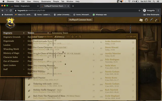The image size is (162, 101).
Task: Open Delusional topic
Action: click(x=38, y=60)
